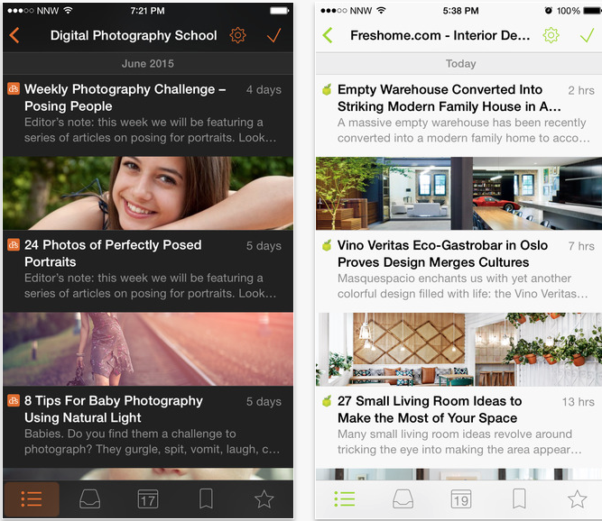602x521 pixels.
Task: Click the 5:38 PM clock
Action: click(x=460, y=11)
